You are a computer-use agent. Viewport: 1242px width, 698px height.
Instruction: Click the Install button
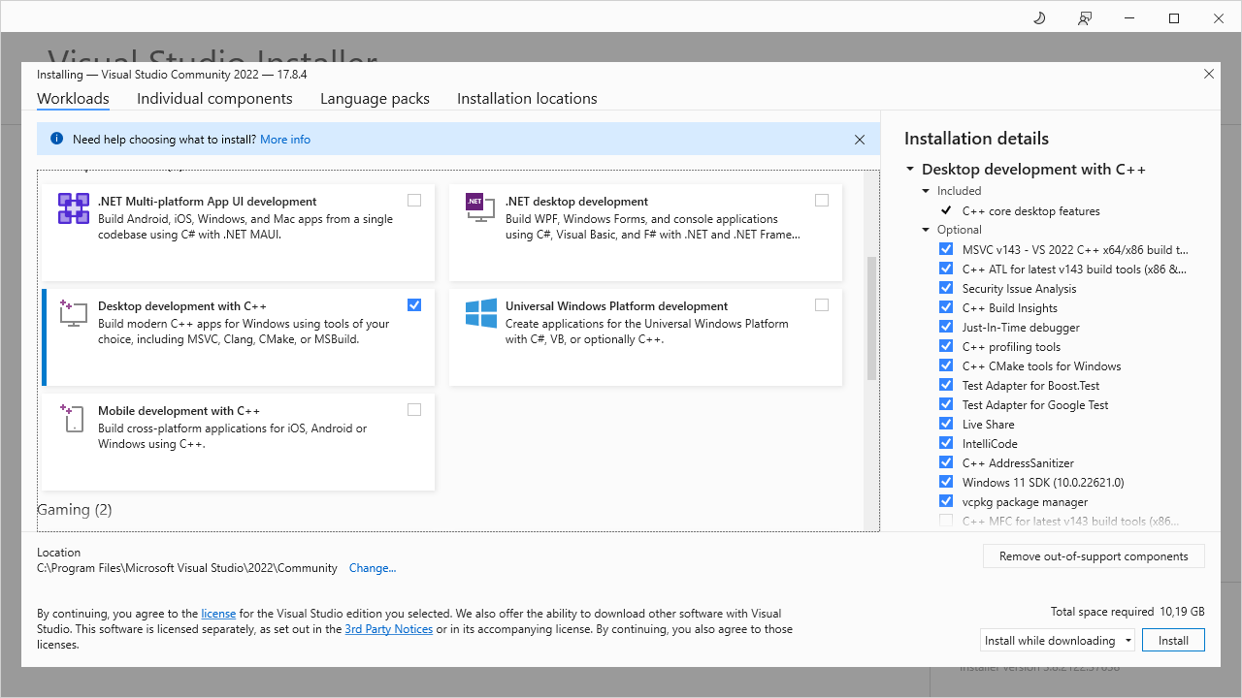[1172, 640]
